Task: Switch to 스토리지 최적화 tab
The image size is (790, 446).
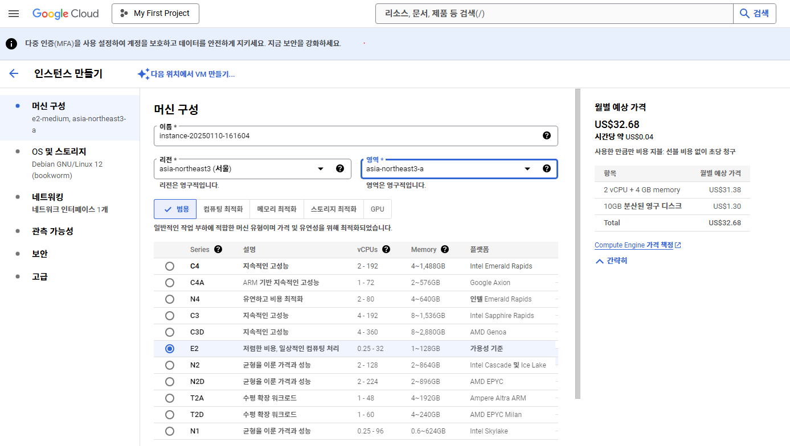Action: pos(334,209)
